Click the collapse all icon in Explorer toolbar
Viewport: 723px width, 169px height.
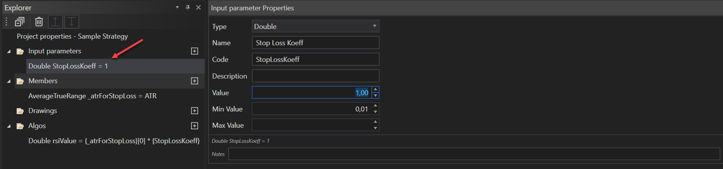(20, 22)
